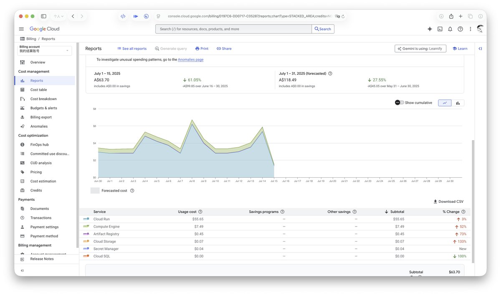The height and width of the screenshot is (295, 501).
Task: Focus the resource search input field
Action: 234,29
